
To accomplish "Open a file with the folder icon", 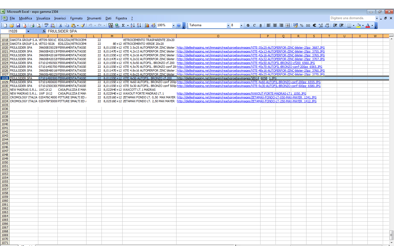I will click(12, 25).
